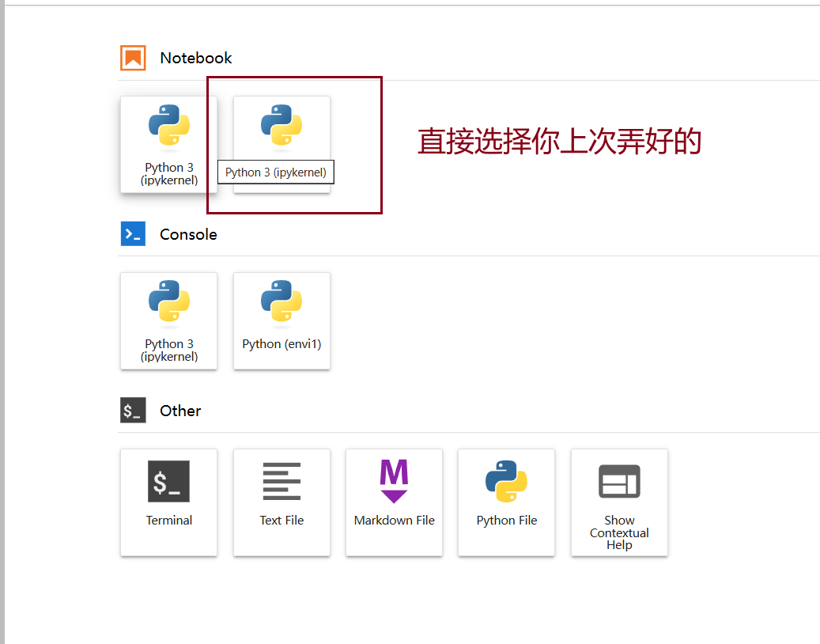Click the Console section heading text
820x644 pixels.
coord(188,234)
